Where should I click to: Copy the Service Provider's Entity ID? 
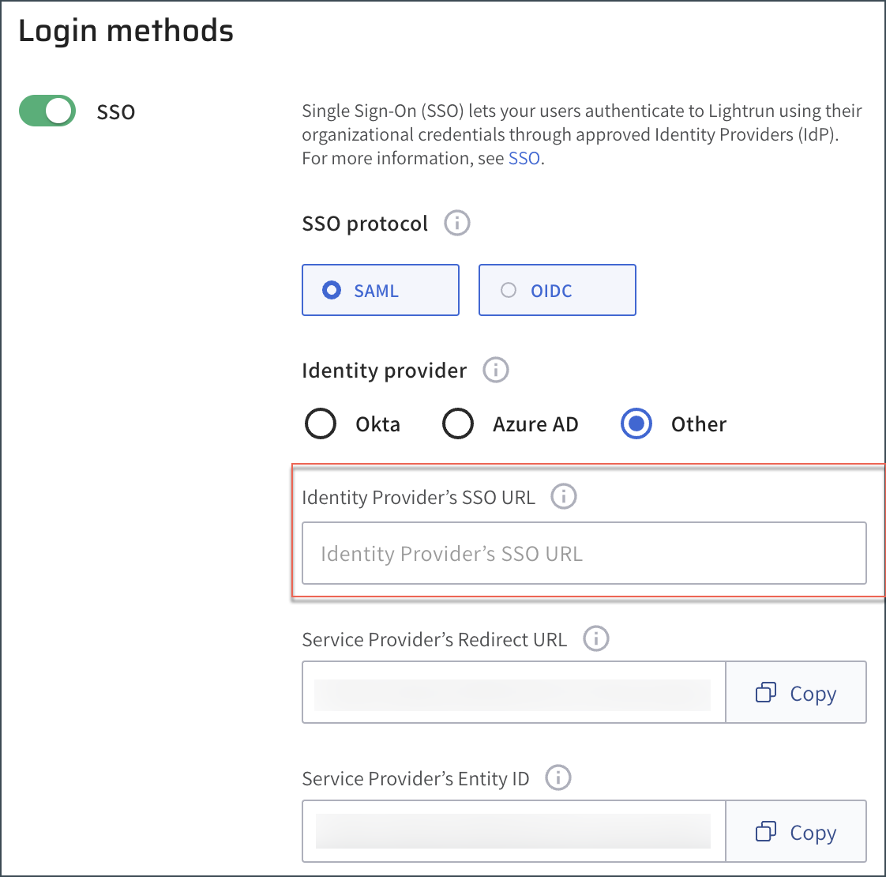click(x=795, y=832)
